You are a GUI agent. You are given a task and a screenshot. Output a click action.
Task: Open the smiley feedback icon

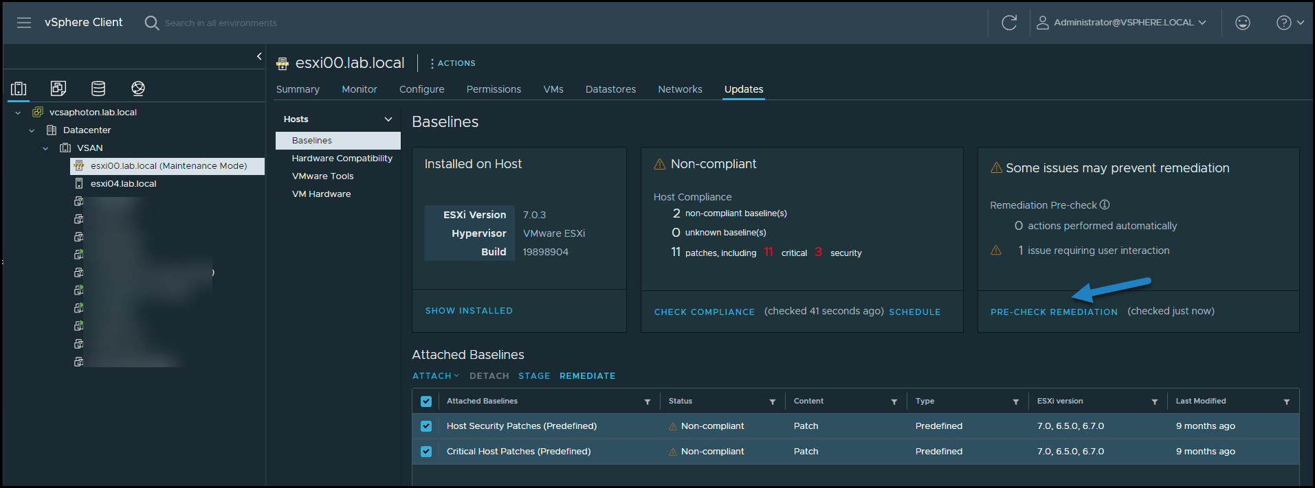coord(1243,23)
